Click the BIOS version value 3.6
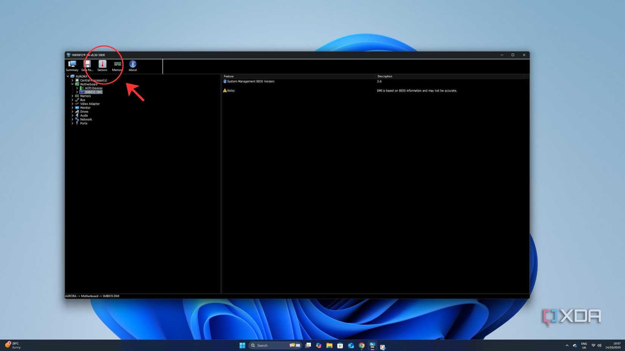The height and width of the screenshot is (351, 625). pyautogui.click(x=379, y=81)
